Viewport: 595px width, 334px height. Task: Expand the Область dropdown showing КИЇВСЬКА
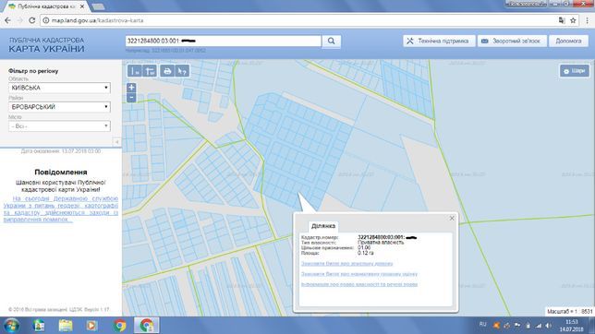pyautogui.click(x=59, y=88)
